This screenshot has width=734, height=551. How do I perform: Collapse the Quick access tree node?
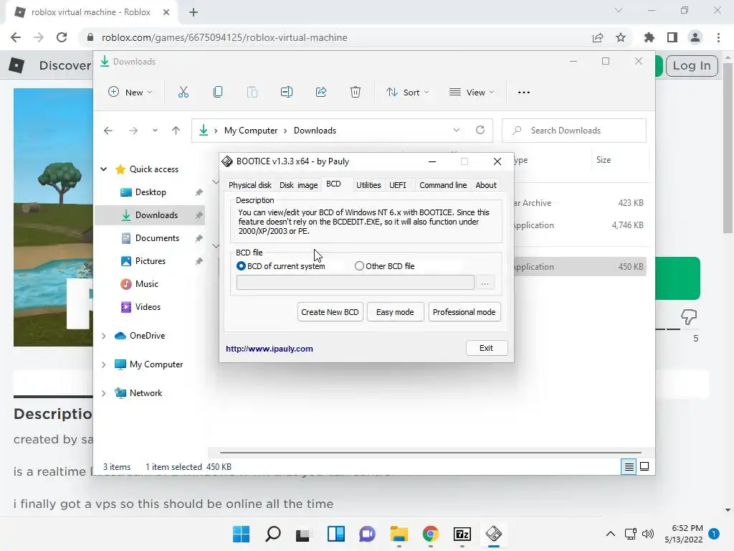pyautogui.click(x=104, y=169)
